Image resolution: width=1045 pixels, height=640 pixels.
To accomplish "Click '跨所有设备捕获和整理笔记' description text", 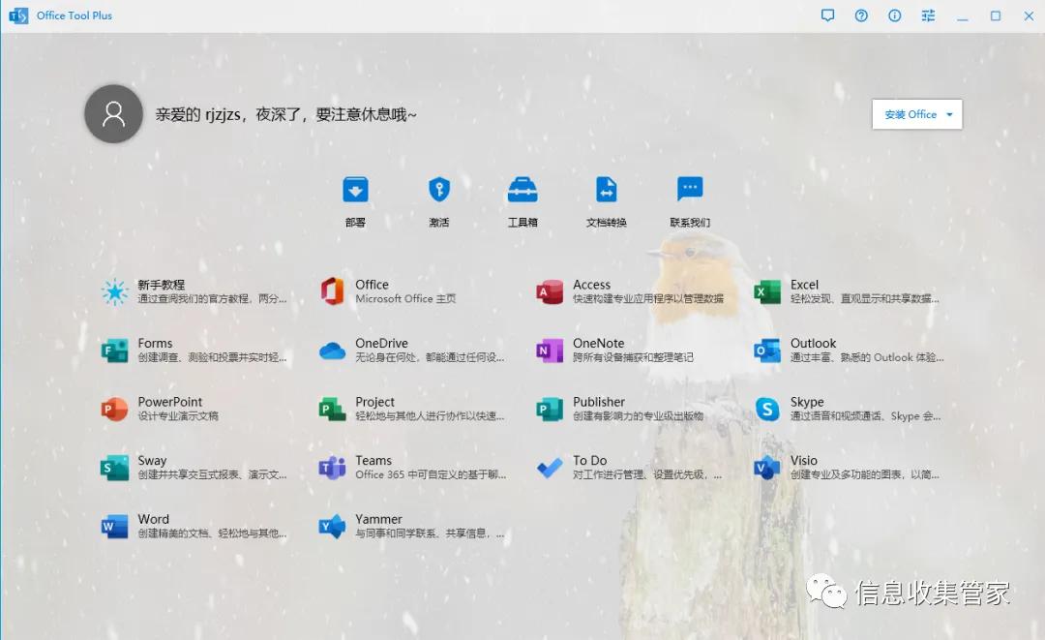I will coord(633,357).
